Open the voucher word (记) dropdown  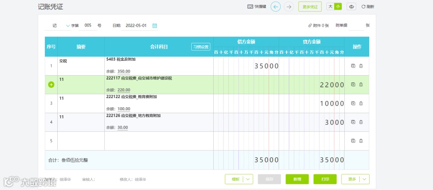[x=68, y=26]
